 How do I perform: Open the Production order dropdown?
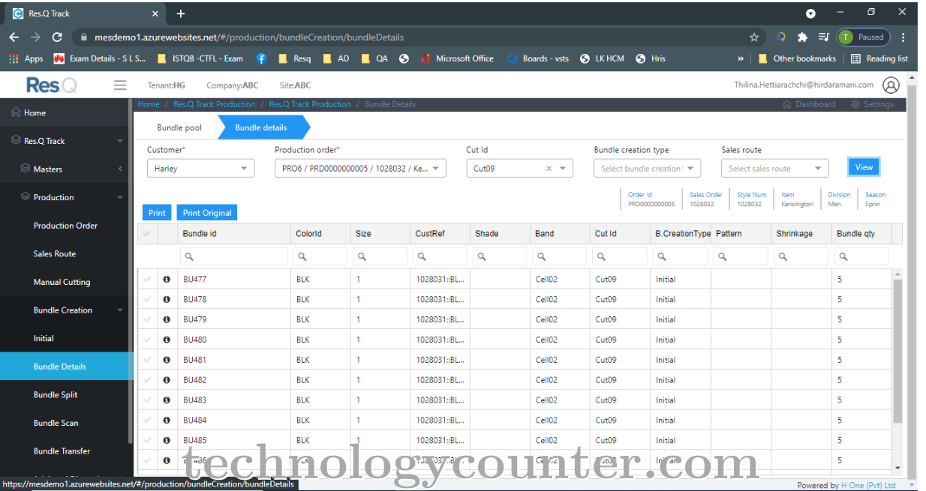pos(360,169)
